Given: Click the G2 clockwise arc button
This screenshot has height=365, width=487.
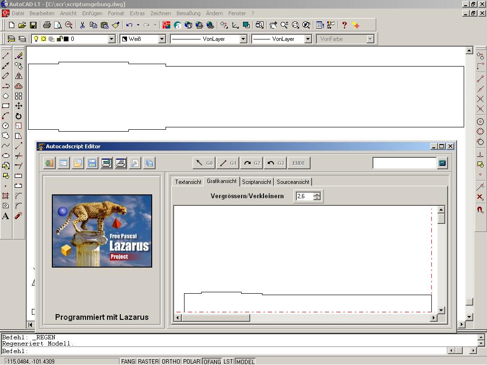Looking at the screenshot, I should pos(252,163).
